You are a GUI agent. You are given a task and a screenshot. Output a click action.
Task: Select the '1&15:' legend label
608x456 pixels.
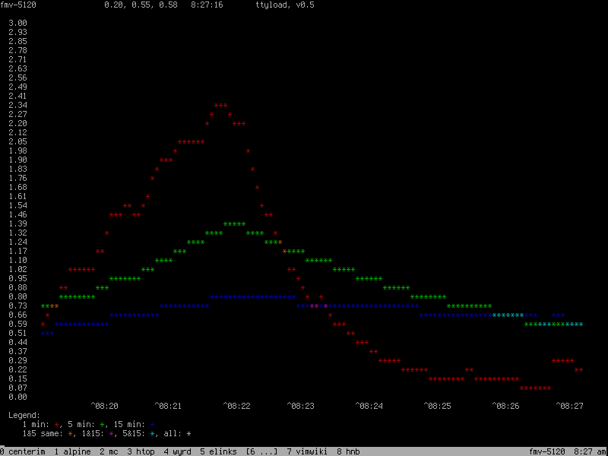[93, 434]
